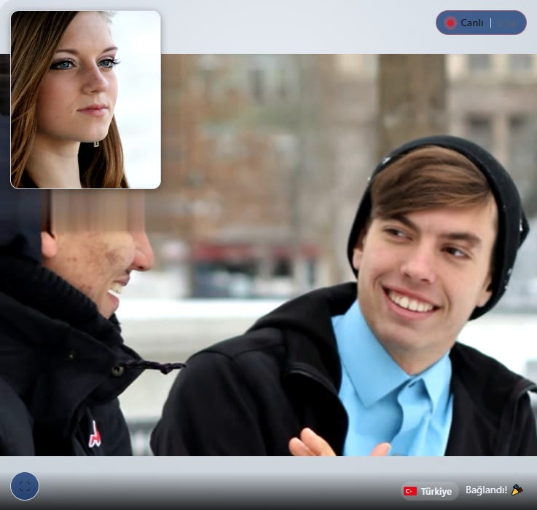Click the Canlı live indicator badge
537x510 pixels.
point(481,23)
